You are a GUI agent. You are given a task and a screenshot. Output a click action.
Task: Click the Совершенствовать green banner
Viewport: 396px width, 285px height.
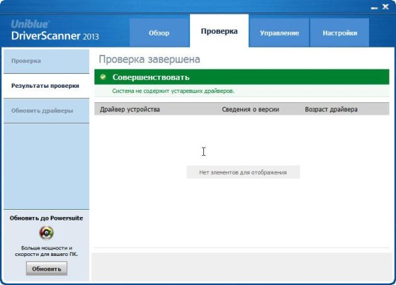(x=242, y=77)
